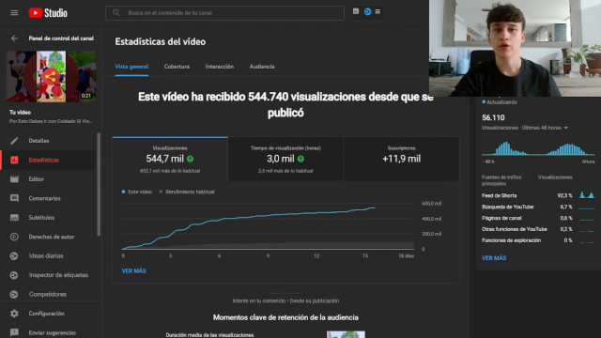Image resolution: width=601 pixels, height=338 pixels.
Task: Go back using Panel de control arrow
Action: click(14, 38)
